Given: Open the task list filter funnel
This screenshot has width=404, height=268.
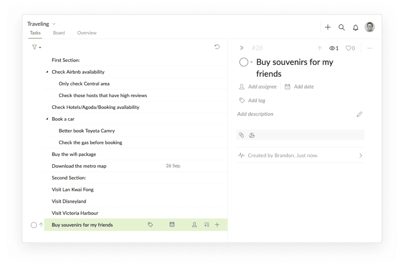Looking at the screenshot, I should pyautogui.click(x=34, y=47).
